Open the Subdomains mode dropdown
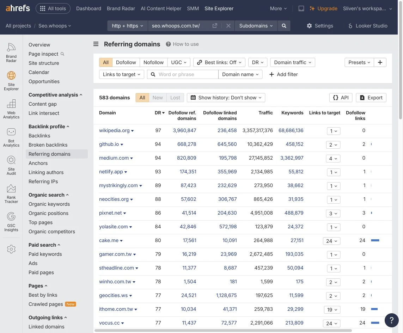The height and width of the screenshot is (333, 403). tap(256, 26)
